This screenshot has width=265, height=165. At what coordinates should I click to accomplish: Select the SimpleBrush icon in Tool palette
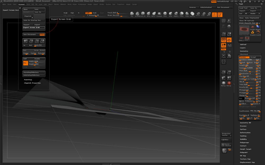(252, 32)
